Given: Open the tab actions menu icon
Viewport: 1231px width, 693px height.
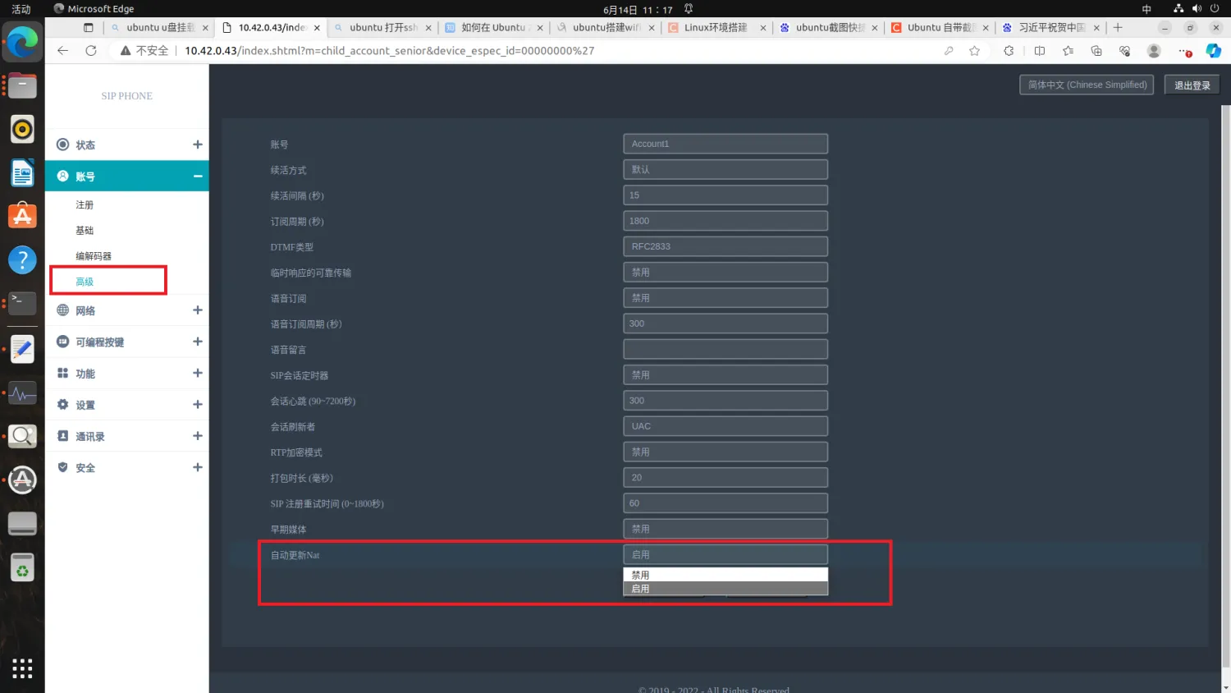Looking at the screenshot, I should point(89,27).
